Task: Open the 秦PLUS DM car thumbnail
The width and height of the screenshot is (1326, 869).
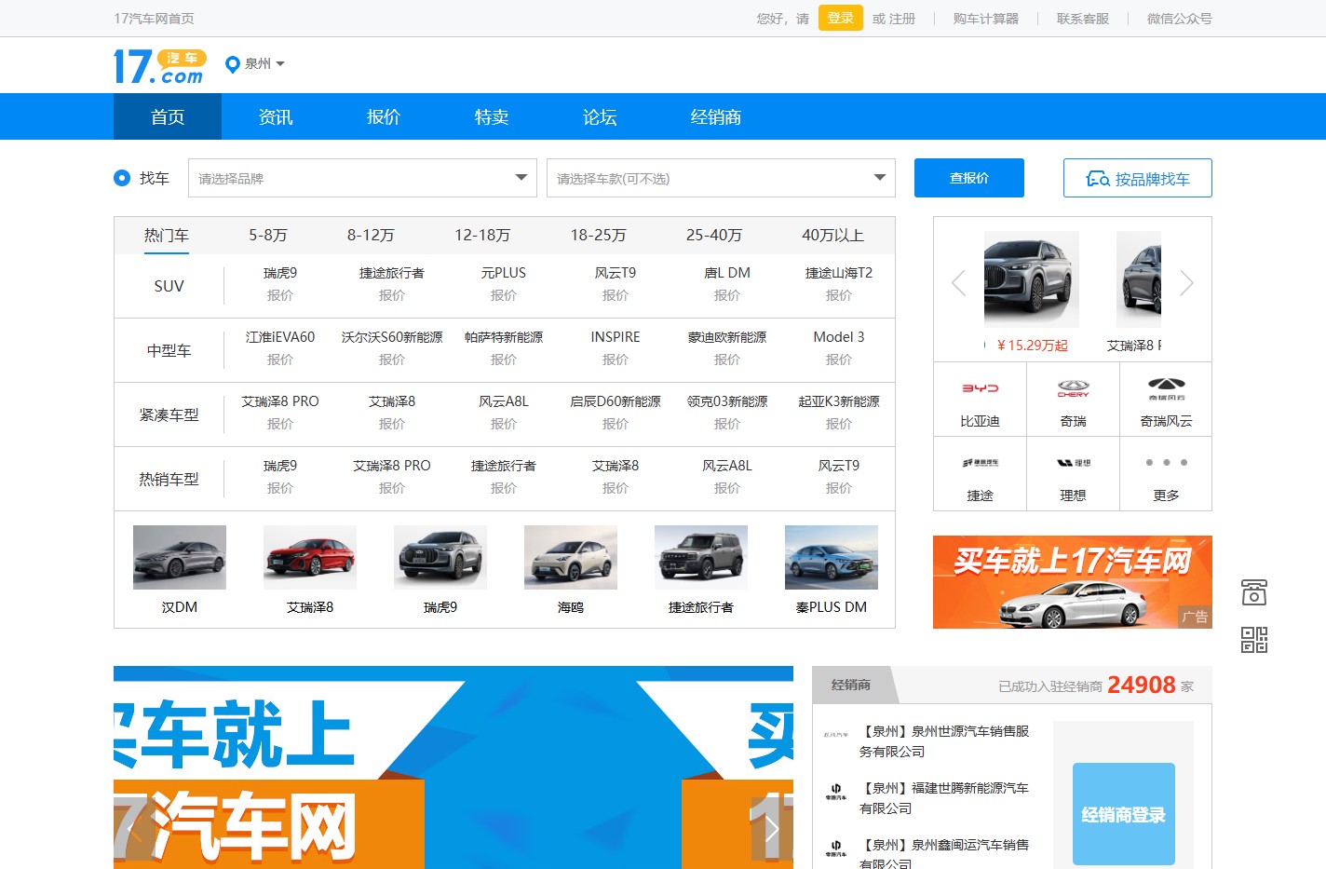Action: (x=832, y=557)
